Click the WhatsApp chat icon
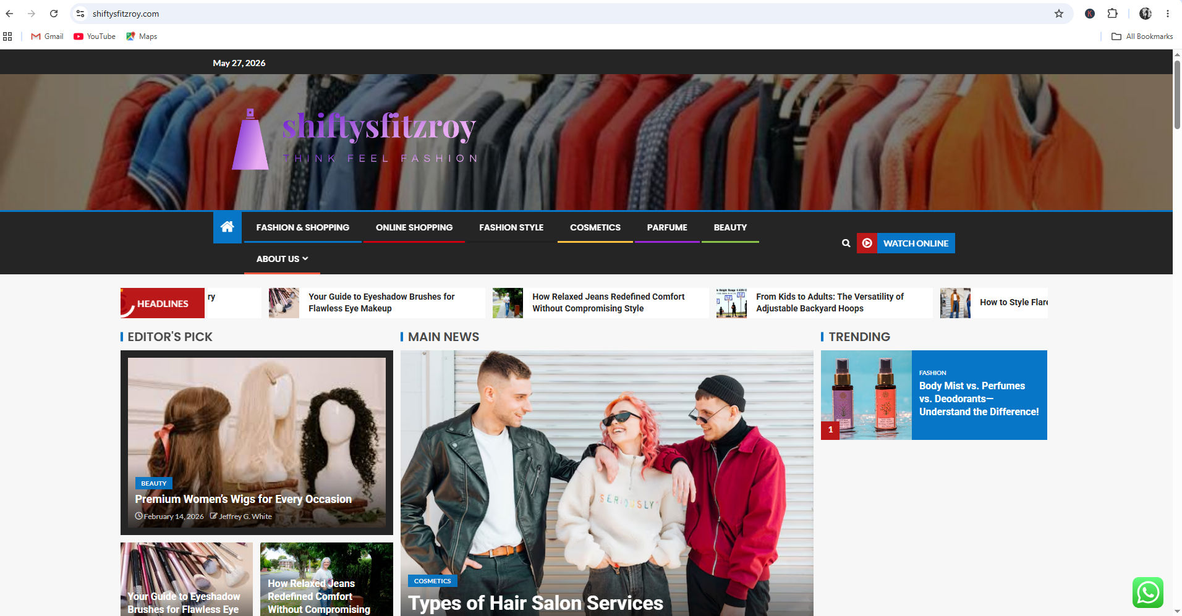Viewport: 1182px width, 616px height. click(x=1148, y=593)
